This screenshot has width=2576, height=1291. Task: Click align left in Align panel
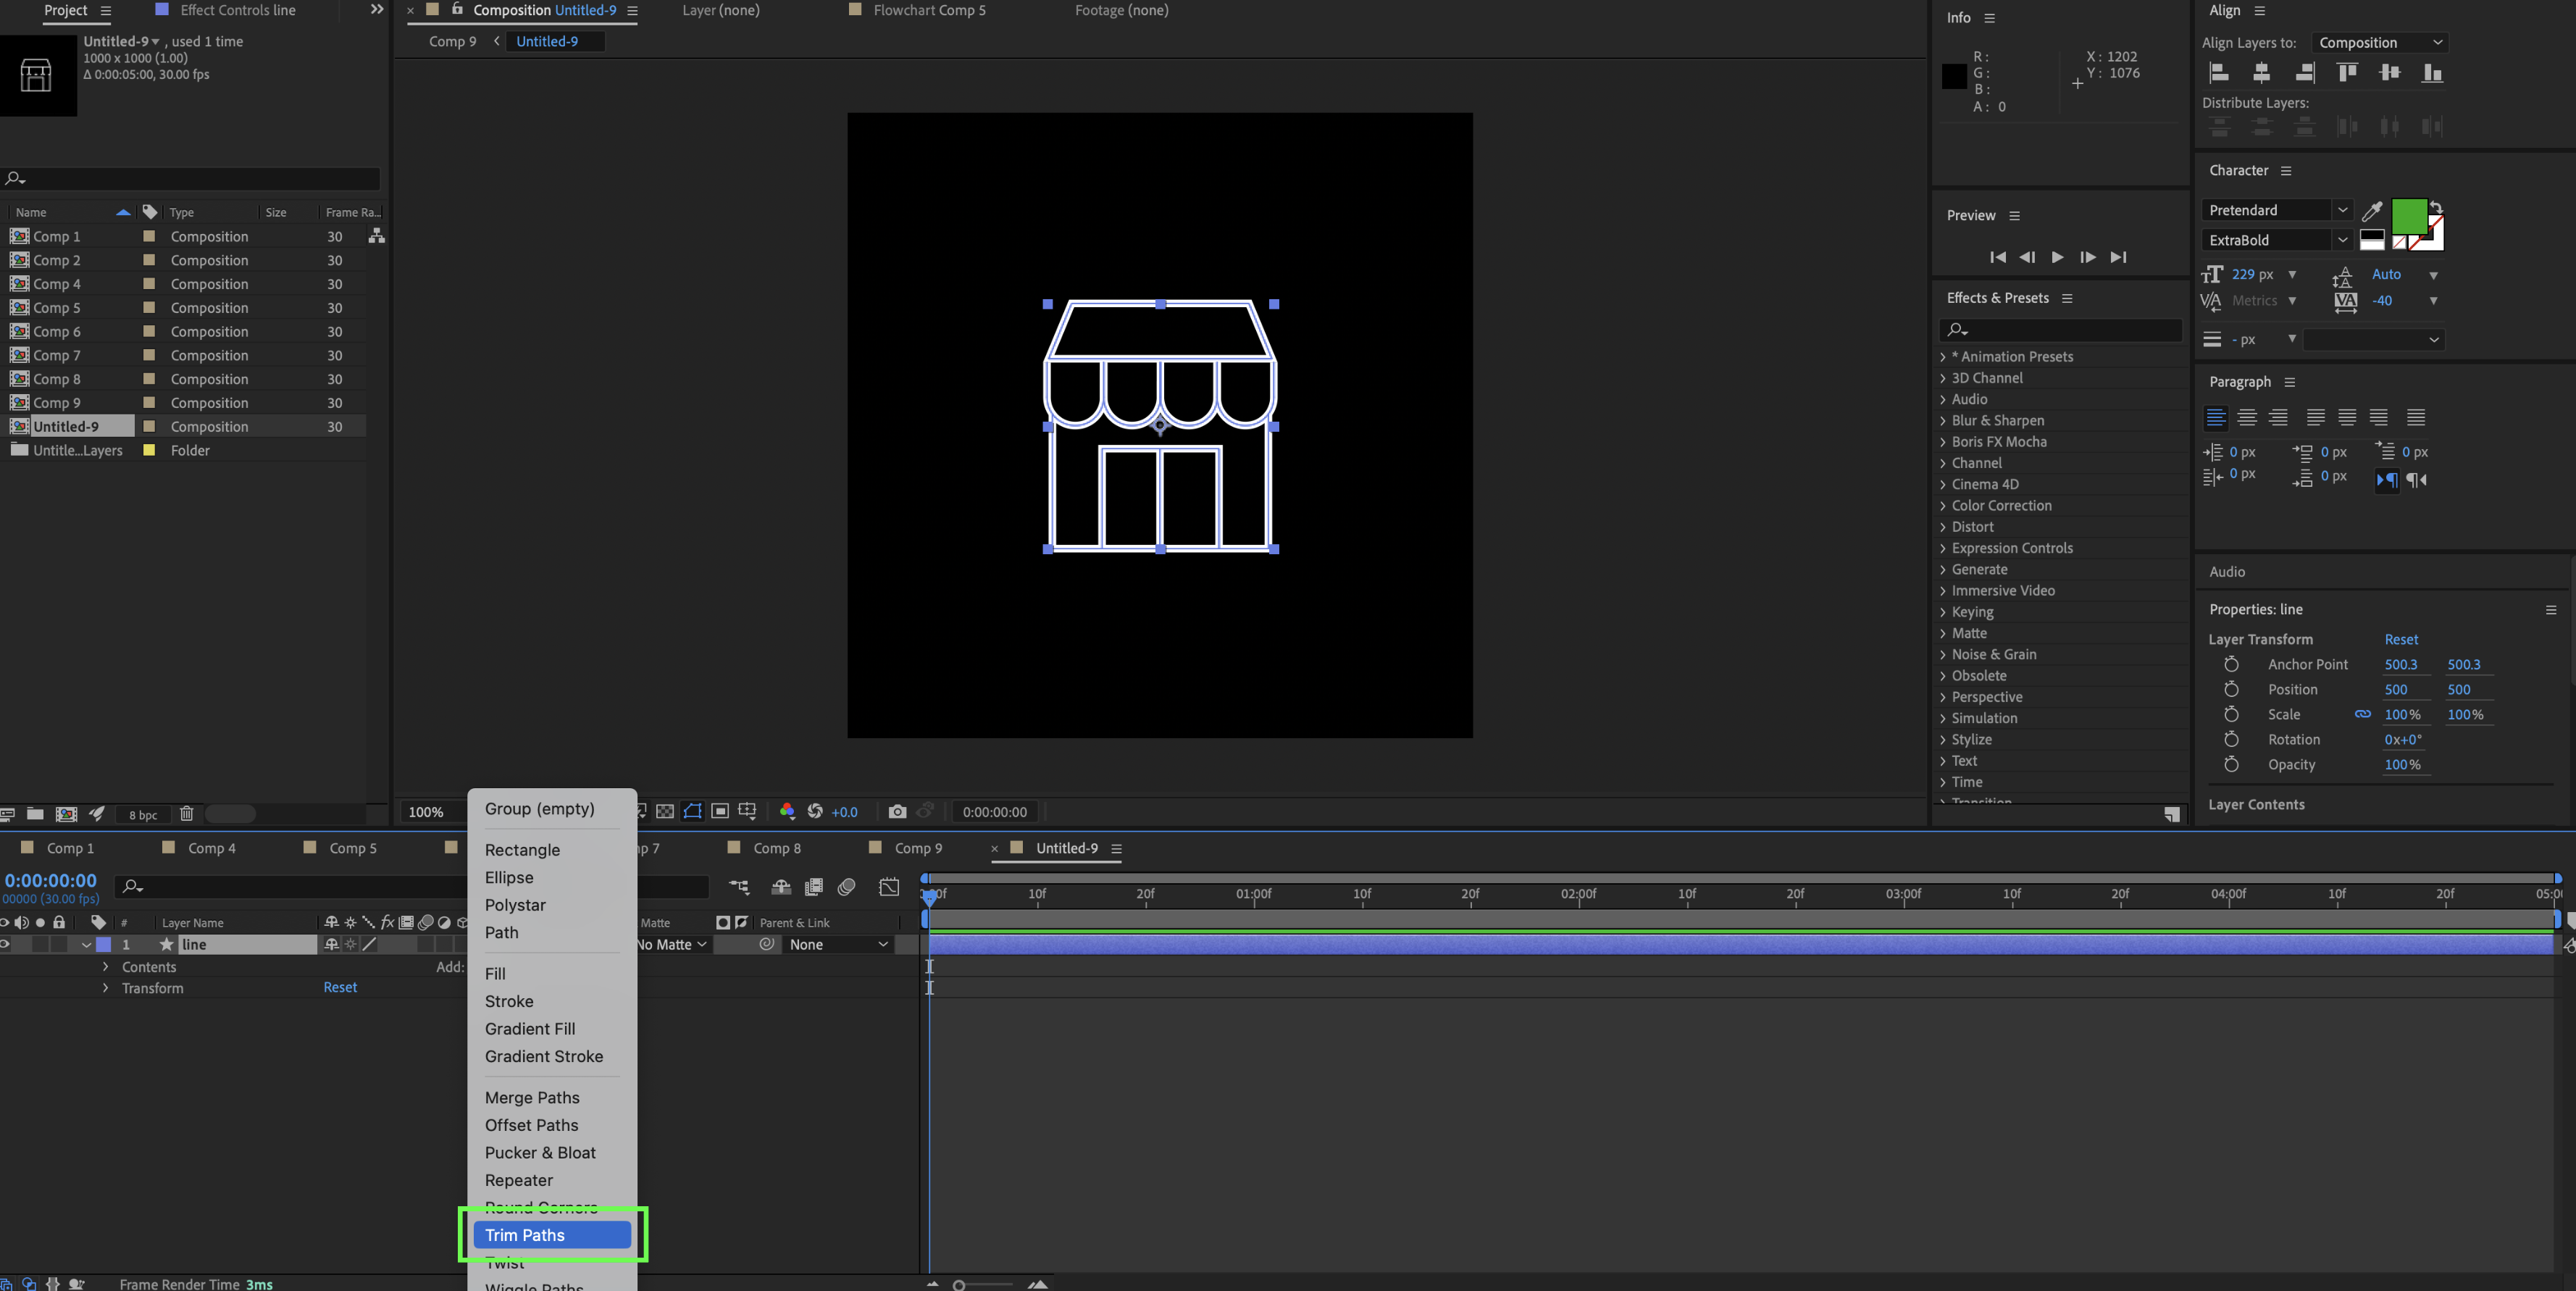[x=2218, y=72]
